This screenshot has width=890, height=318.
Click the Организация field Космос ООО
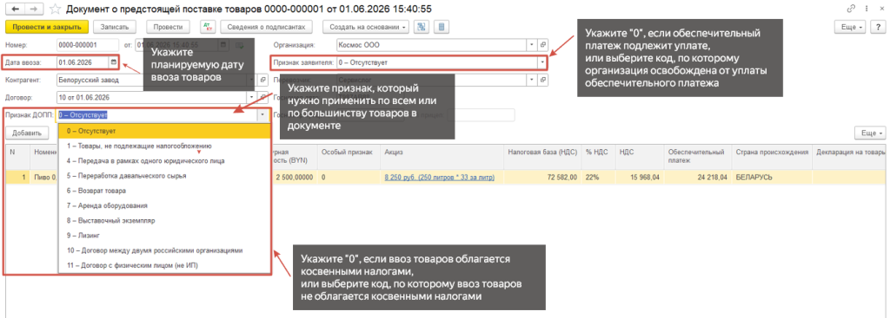point(431,45)
